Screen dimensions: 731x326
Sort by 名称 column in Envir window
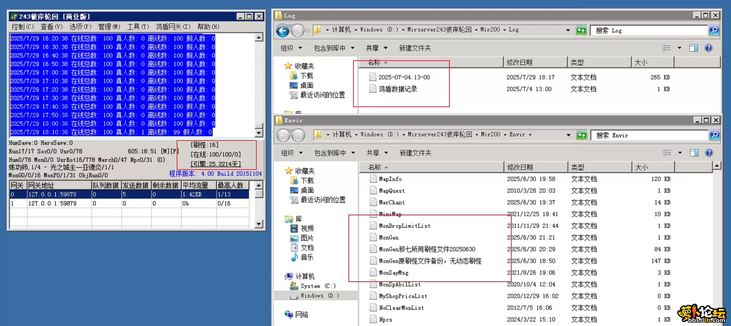click(432, 167)
